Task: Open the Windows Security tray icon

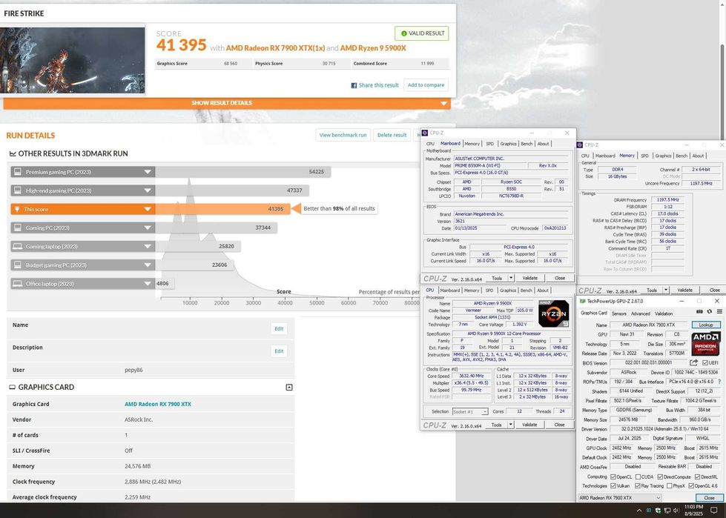Action: click(658, 511)
